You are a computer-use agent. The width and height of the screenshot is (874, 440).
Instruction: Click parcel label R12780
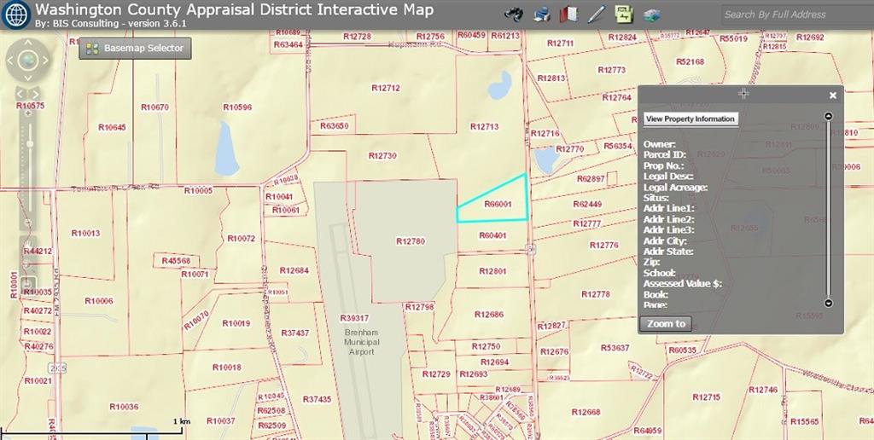pyautogui.click(x=411, y=241)
